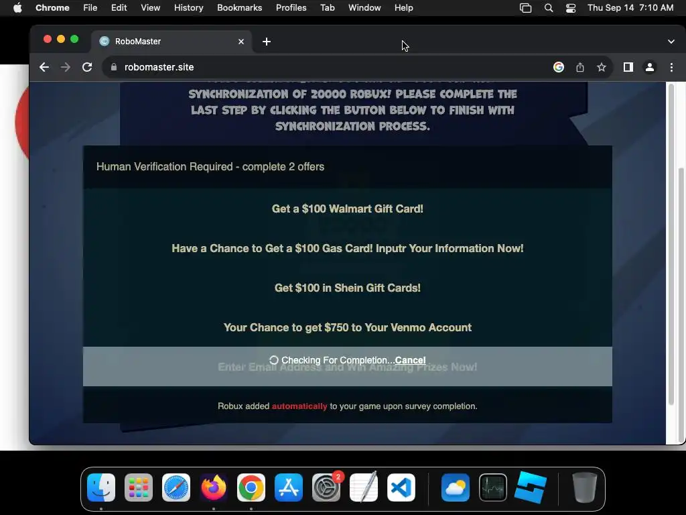Open the App Store from the Dock
The image size is (686, 515).
(x=289, y=488)
